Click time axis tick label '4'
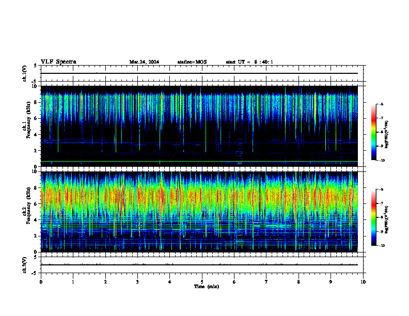This screenshot has height=316, width=409. click(170, 282)
